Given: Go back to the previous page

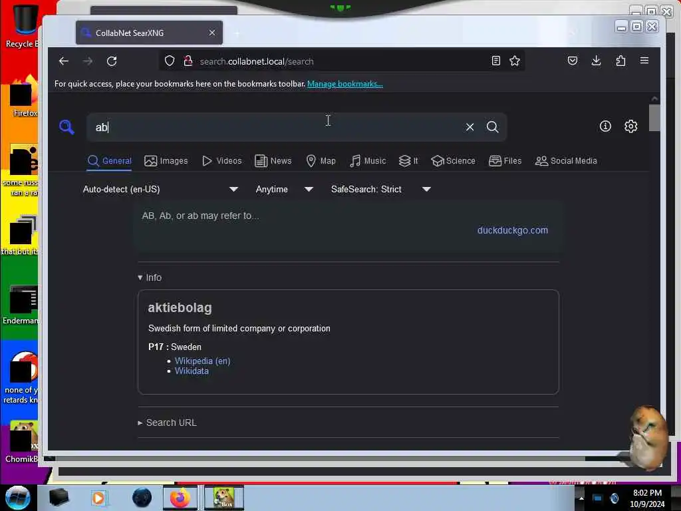Looking at the screenshot, I should pos(64,61).
